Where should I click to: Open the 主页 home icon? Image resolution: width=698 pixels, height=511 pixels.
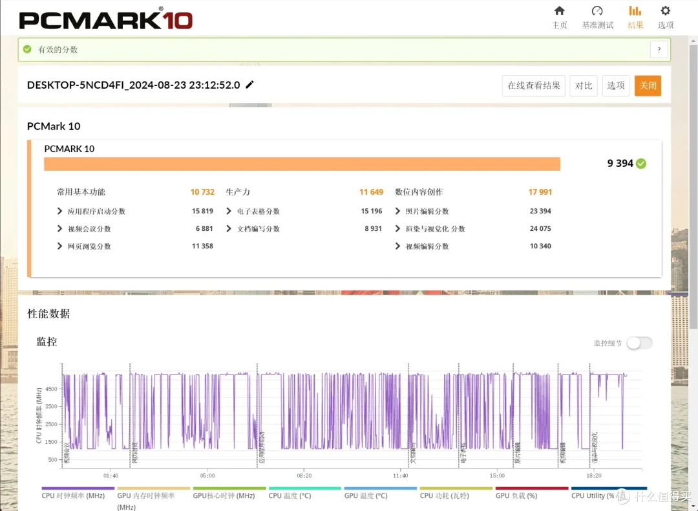point(559,17)
